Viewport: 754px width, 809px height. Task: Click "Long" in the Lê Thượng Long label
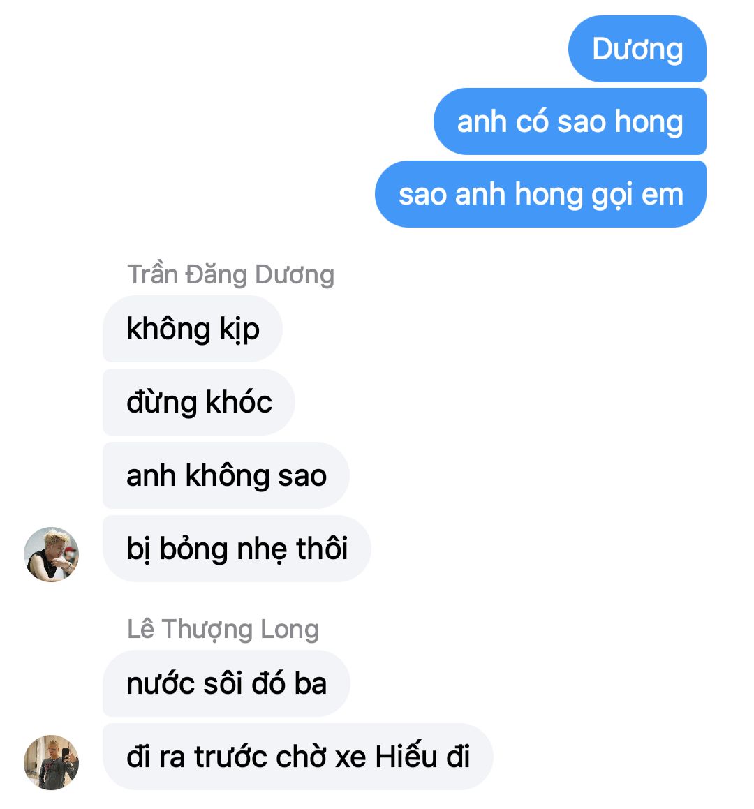pos(290,630)
